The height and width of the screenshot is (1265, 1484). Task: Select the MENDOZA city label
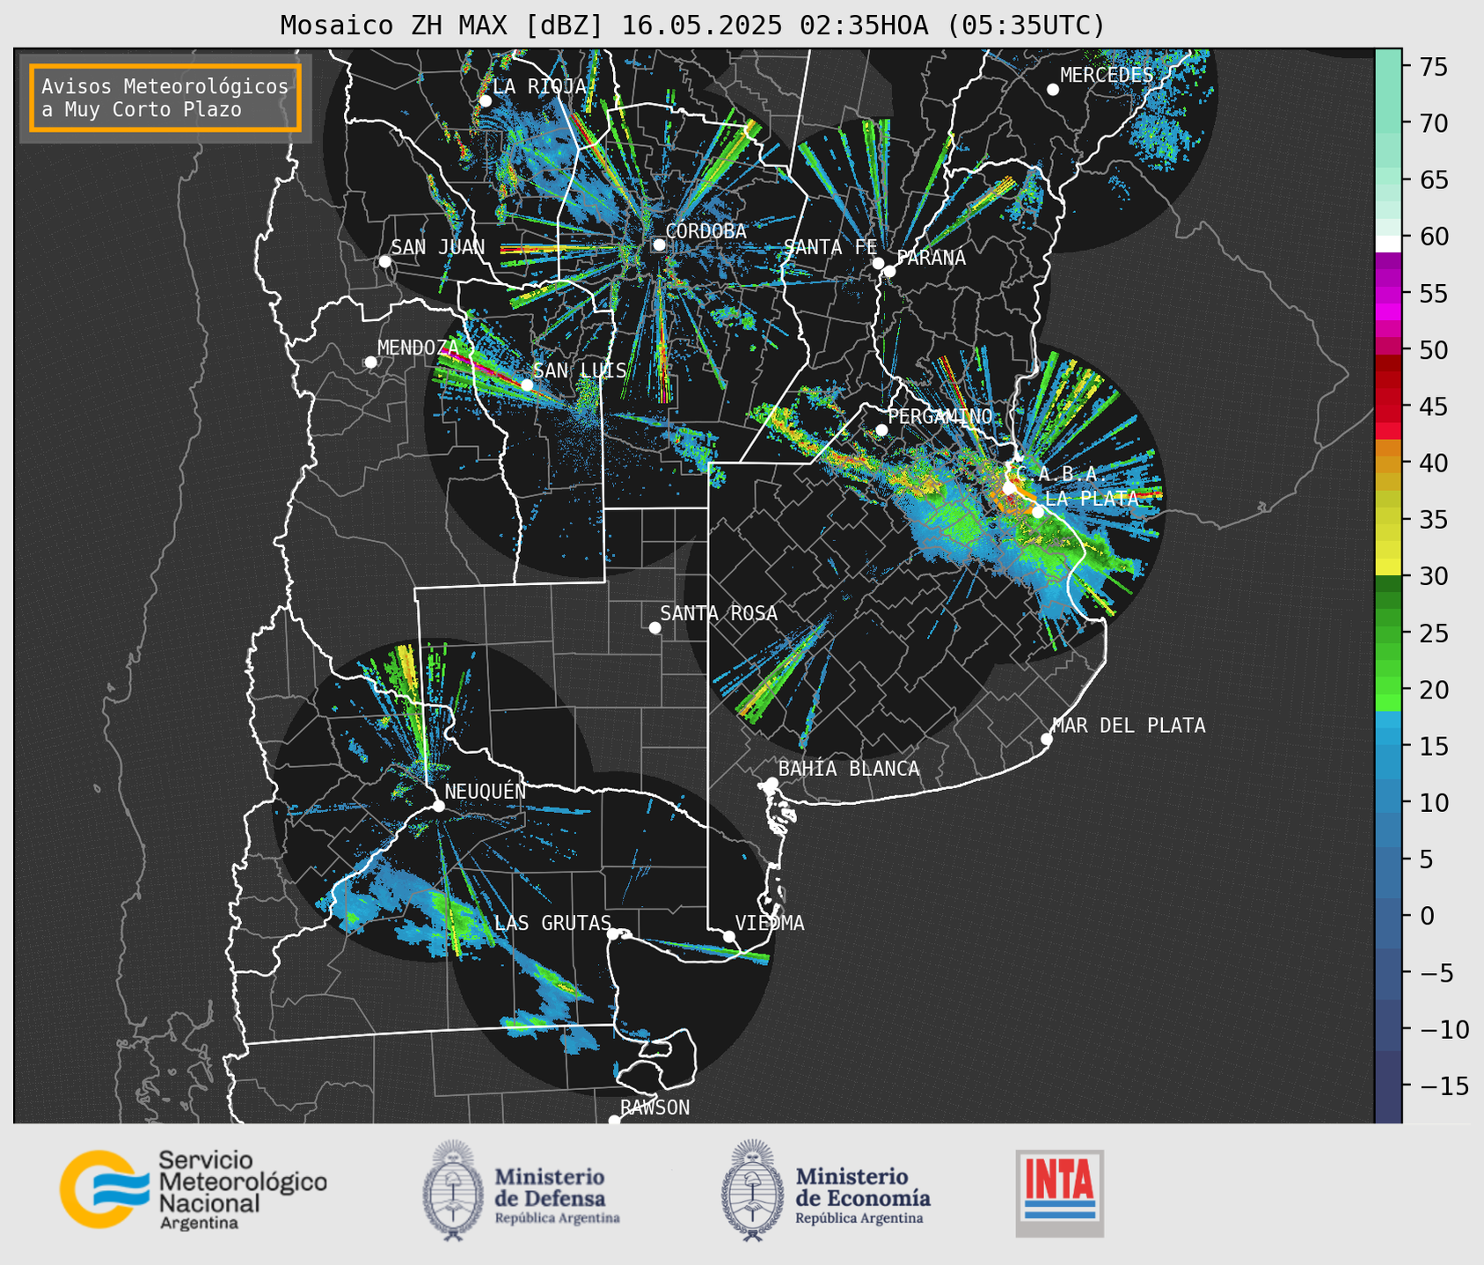click(418, 348)
